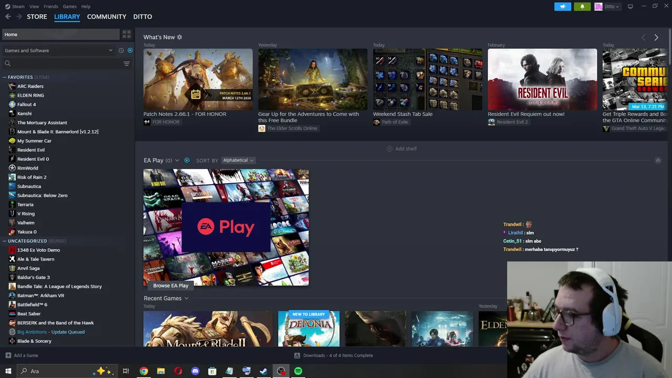Click Add a Game
Viewport: 672px width, 378px height.
point(22,355)
